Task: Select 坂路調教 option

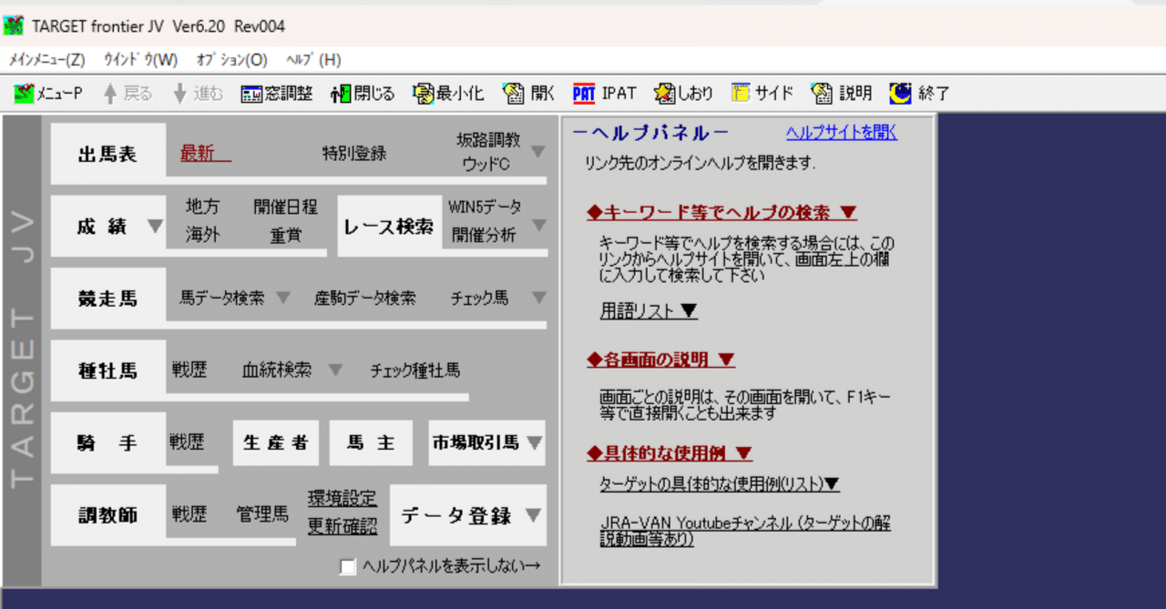Action: tap(488, 139)
